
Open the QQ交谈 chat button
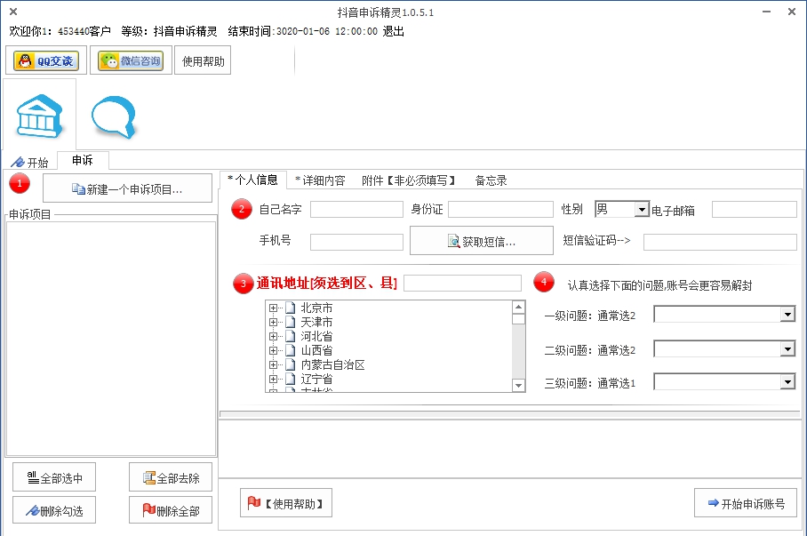46,60
